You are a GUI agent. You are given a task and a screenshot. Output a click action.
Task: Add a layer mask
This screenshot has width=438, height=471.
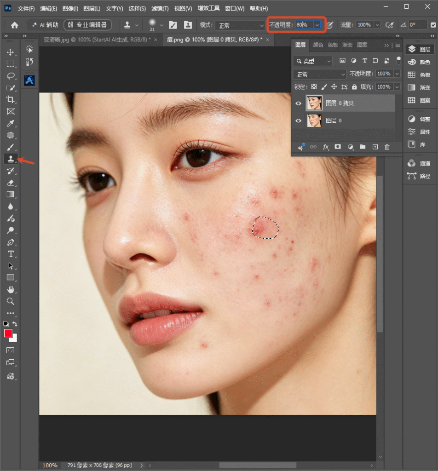[x=338, y=147]
